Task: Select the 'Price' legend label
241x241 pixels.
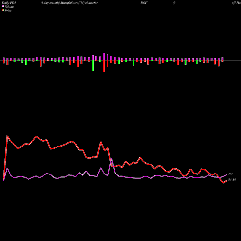Action: (8, 11)
